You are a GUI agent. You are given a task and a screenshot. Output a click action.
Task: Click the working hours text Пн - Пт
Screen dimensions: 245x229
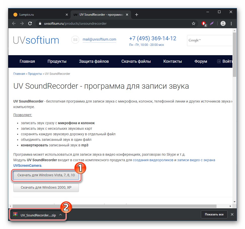[x=146, y=45]
